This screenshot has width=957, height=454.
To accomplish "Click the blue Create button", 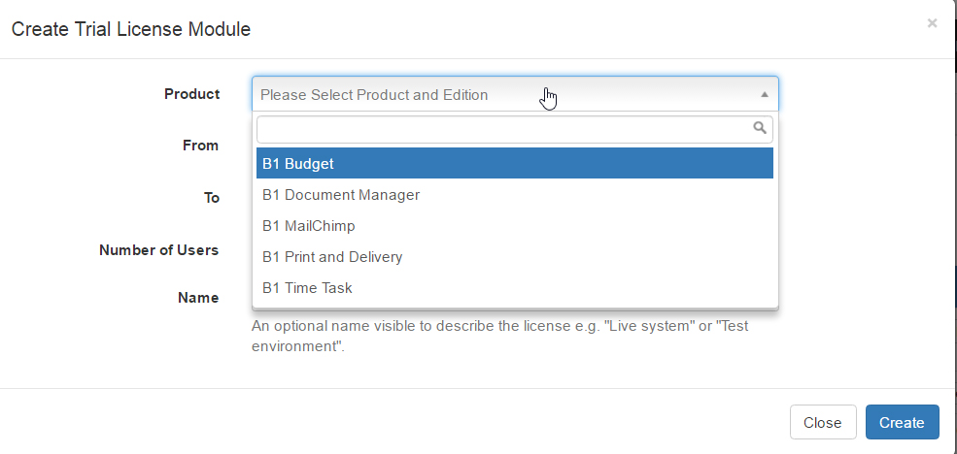I will [x=902, y=422].
